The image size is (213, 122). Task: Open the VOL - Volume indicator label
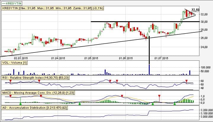(x=14, y=63)
